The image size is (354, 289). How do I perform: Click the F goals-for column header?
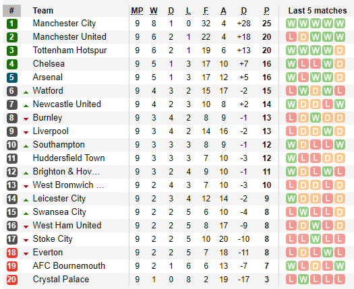[x=206, y=11]
